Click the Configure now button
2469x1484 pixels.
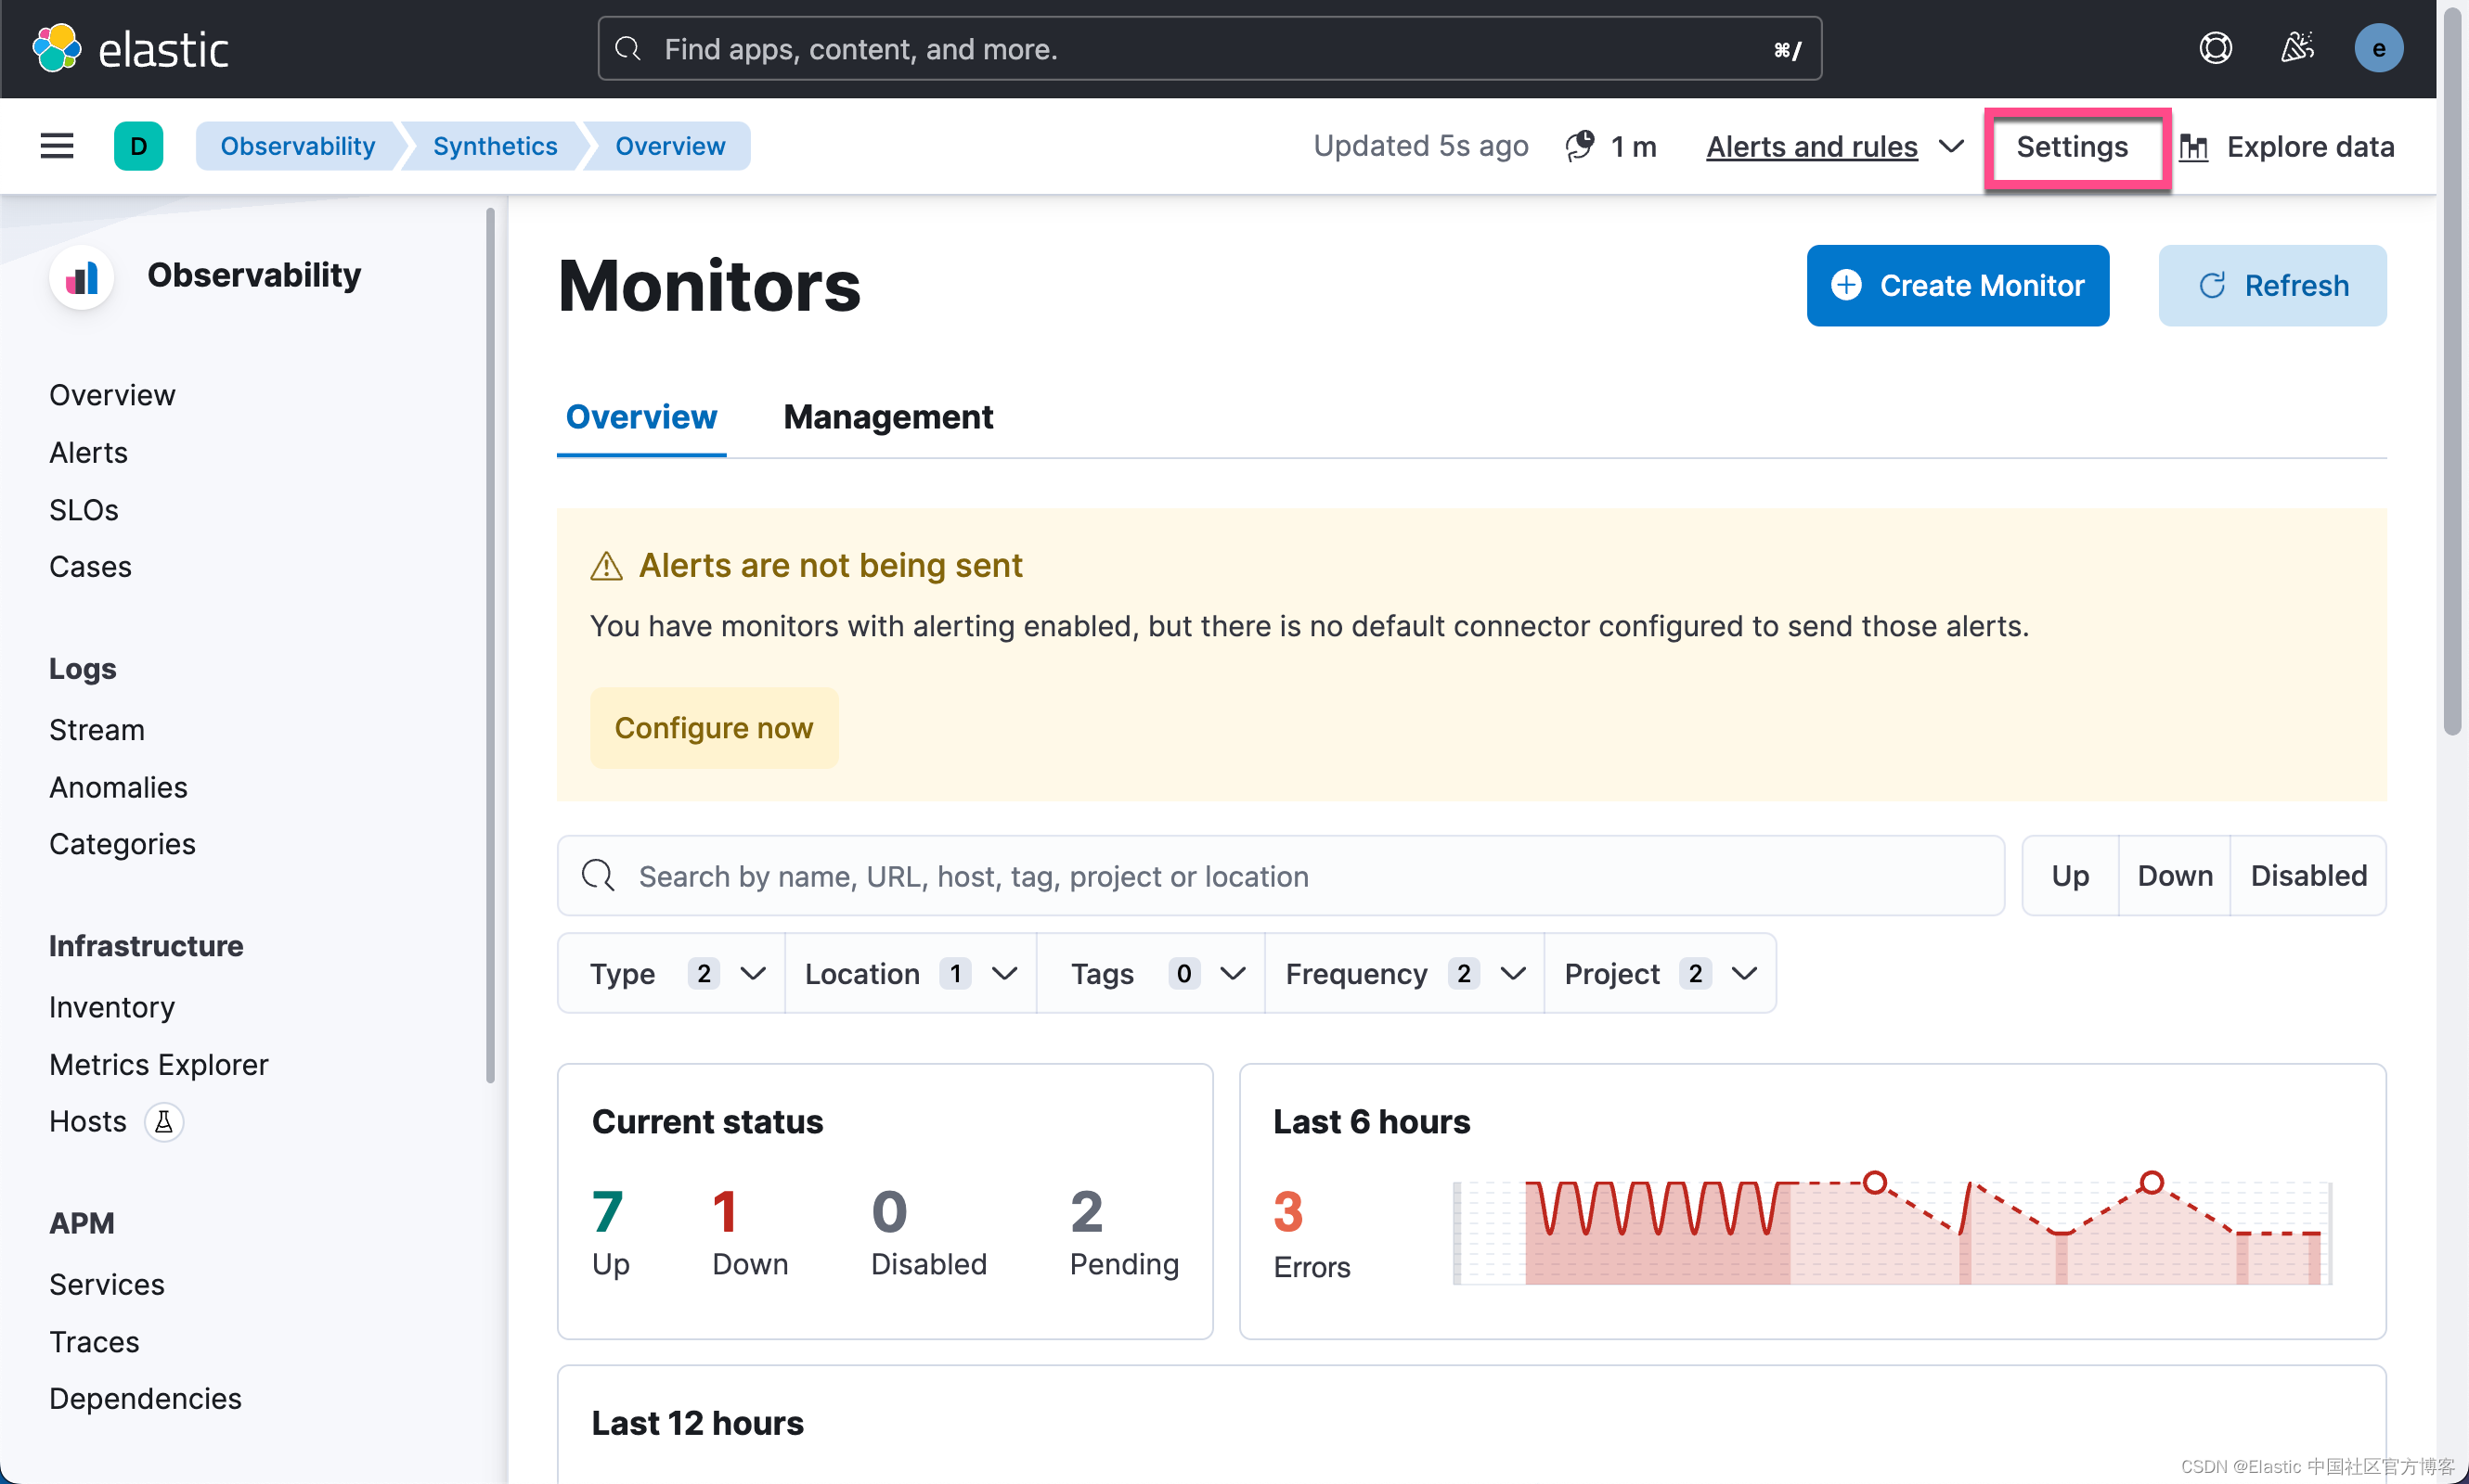coord(714,727)
